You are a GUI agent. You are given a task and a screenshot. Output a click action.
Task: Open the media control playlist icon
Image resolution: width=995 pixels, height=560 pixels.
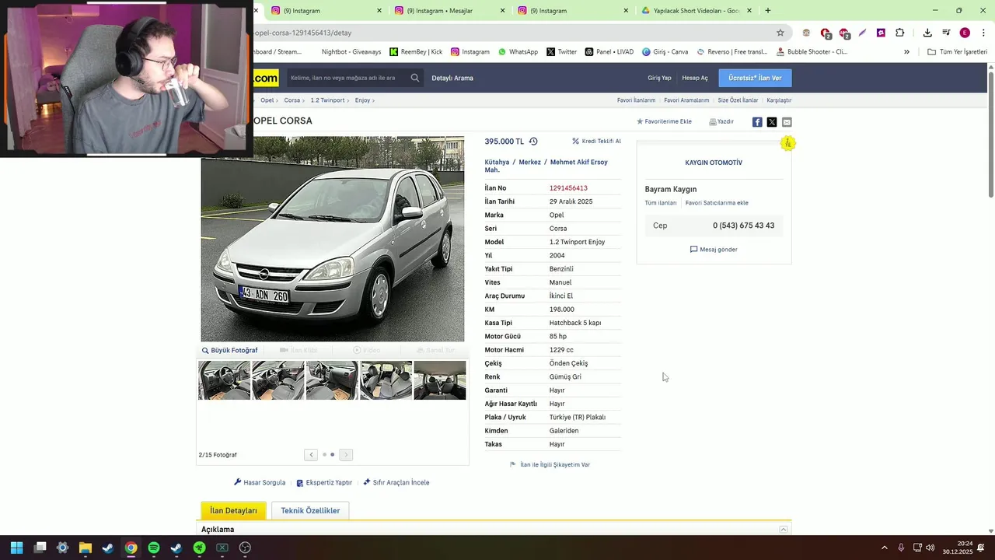[x=946, y=33]
